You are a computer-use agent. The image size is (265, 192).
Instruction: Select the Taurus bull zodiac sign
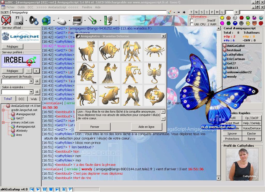pyautogui.click(x=109, y=51)
